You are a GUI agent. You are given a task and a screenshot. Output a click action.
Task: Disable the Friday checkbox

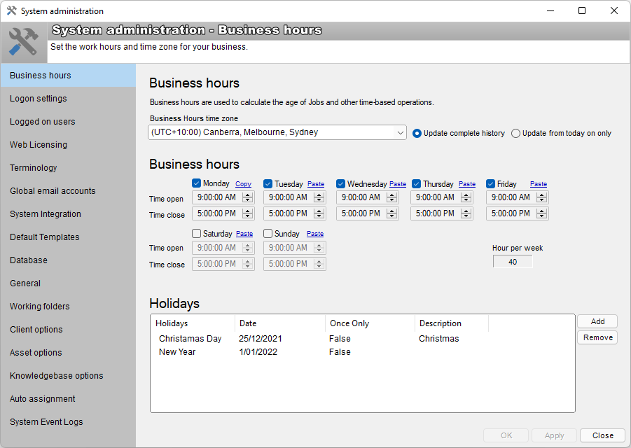tap(490, 184)
